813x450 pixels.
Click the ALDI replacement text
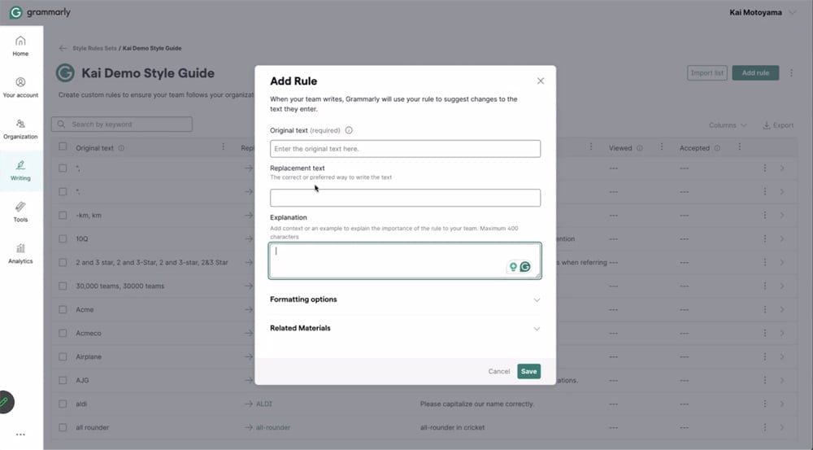tap(264, 404)
